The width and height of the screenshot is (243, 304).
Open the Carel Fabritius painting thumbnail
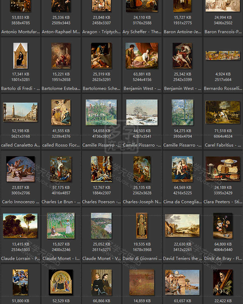[223, 112]
